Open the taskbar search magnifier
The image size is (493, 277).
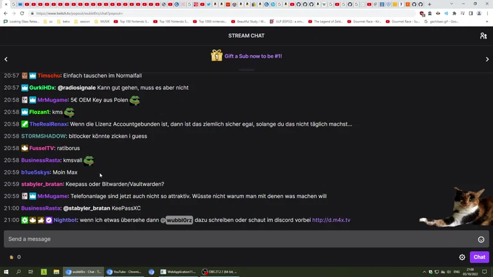click(x=18, y=272)
